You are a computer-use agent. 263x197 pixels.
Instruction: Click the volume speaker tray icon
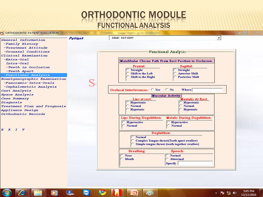tap(235, 193)
